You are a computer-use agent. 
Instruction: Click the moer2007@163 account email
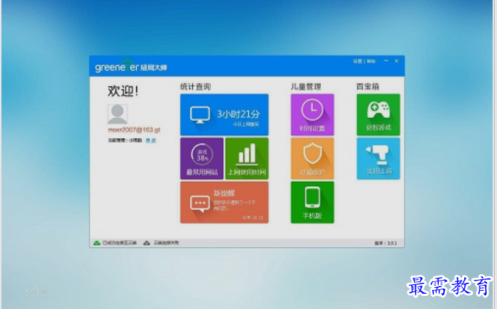(x=134, y=130)
